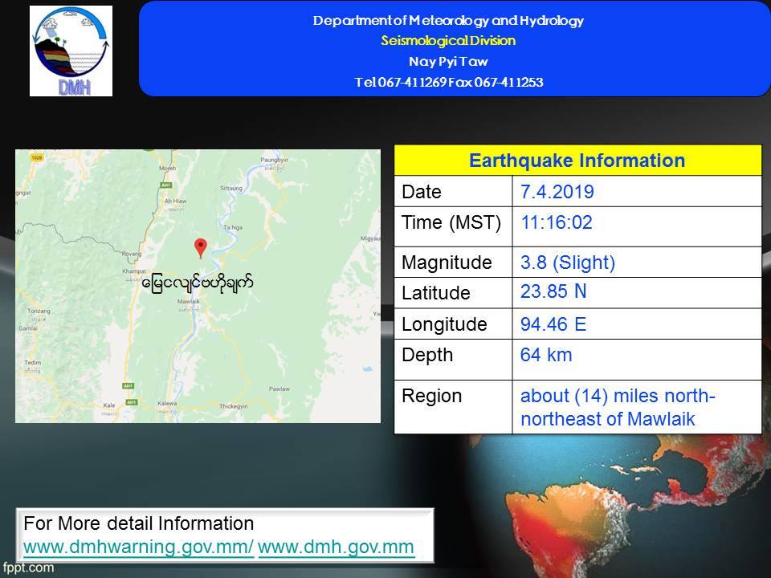The height and width of the screenshot is (578, 771).
Task: Select the Earthquake Information table header
Action: pyautogui.click(x=577, y=161)
